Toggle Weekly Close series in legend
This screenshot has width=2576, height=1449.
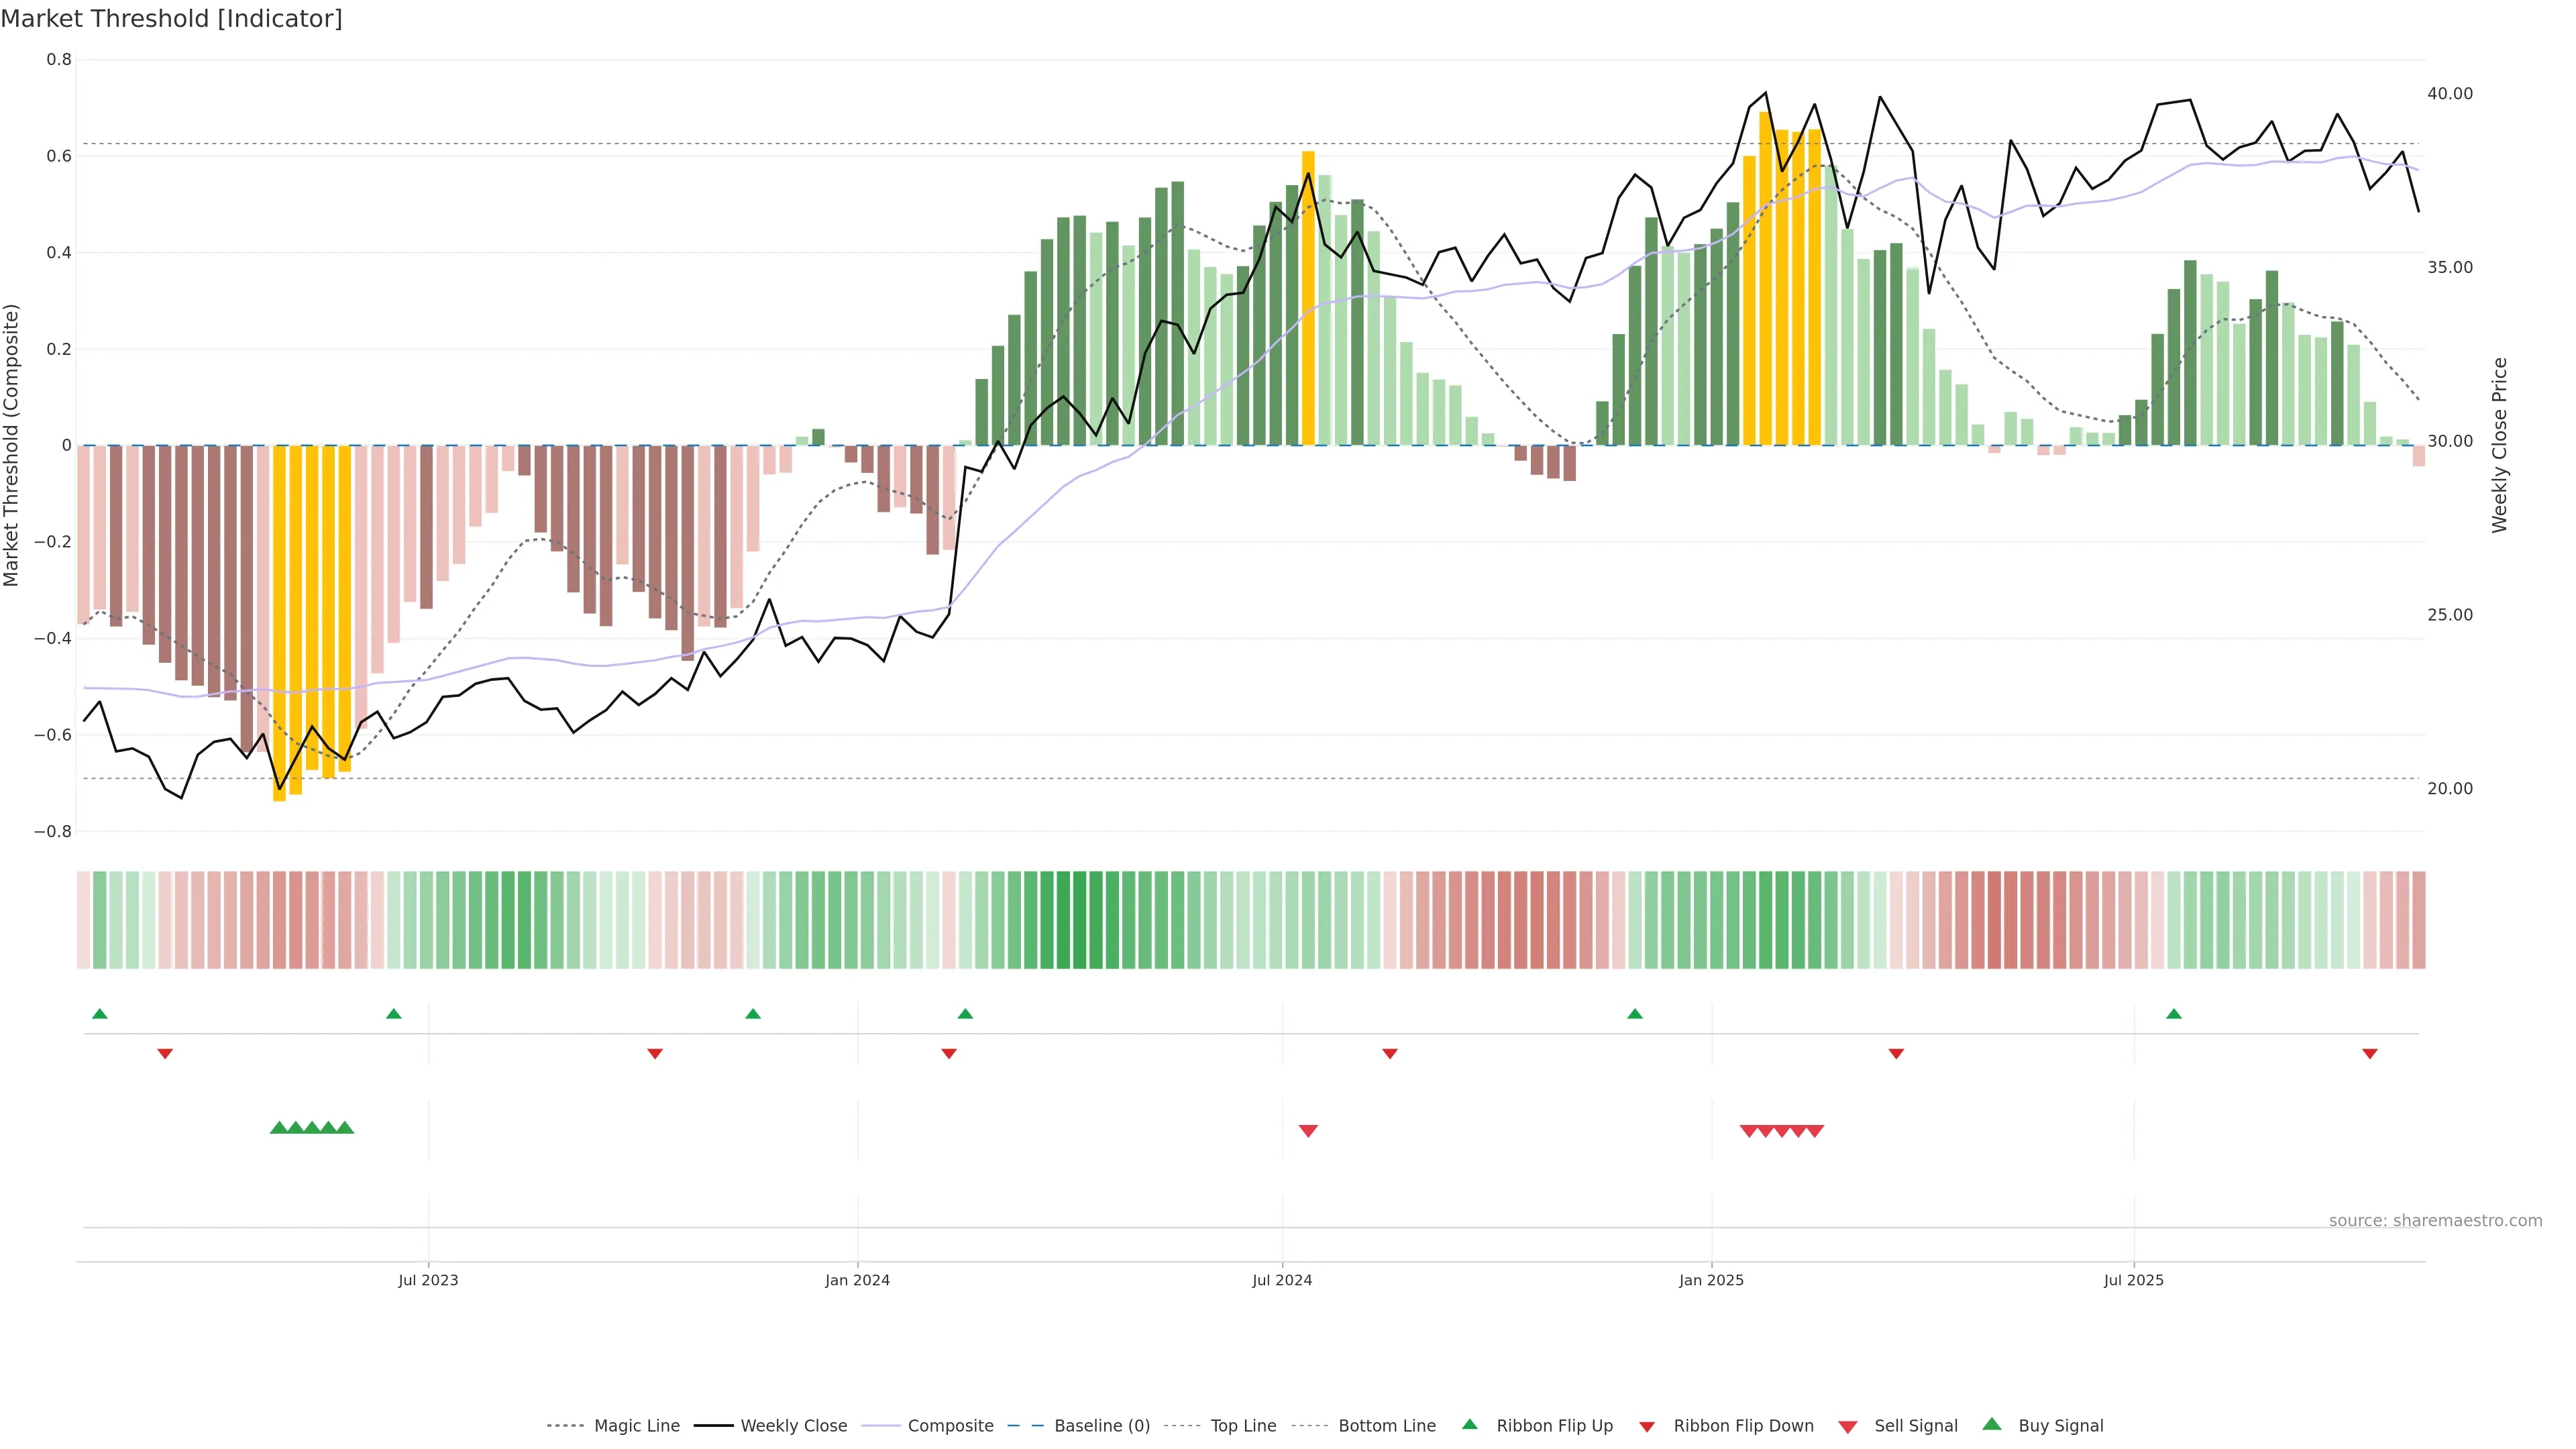tap(793, 1426)
